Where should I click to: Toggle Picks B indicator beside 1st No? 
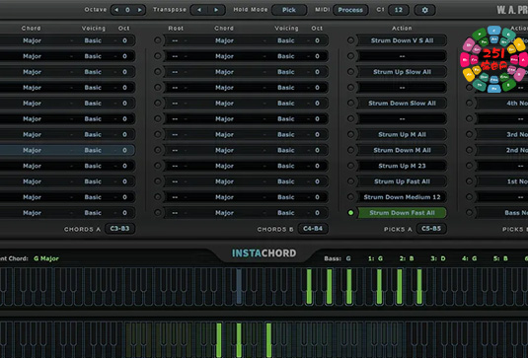(x=469, y=181)
